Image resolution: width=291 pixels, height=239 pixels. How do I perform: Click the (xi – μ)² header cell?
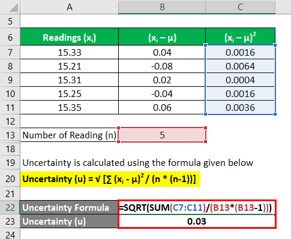tap(241, 37)
